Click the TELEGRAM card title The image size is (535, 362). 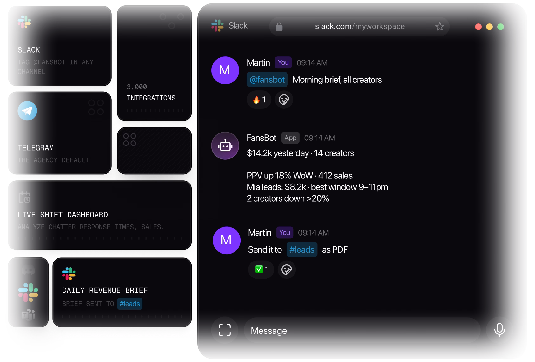[36, 148]
